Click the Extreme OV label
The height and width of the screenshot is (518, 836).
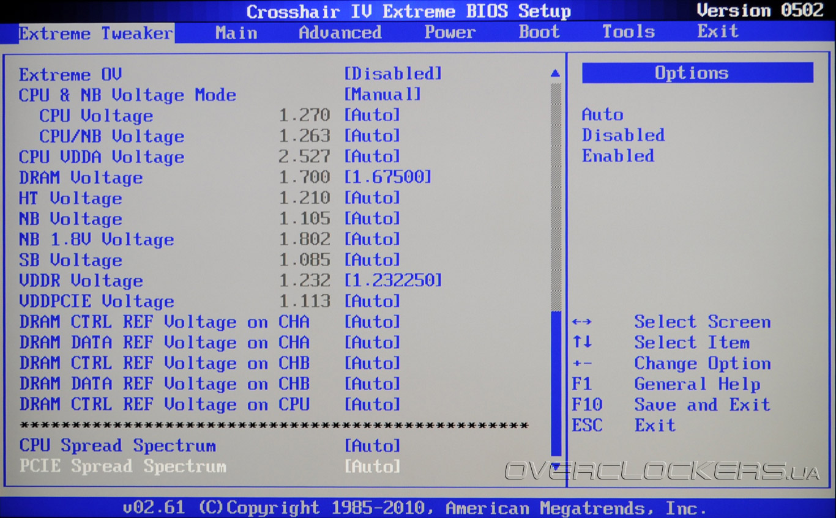pos(70,75)
